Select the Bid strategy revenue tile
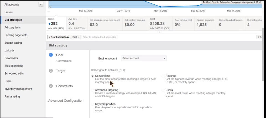 pyautogui.click(x=135, y=24)
